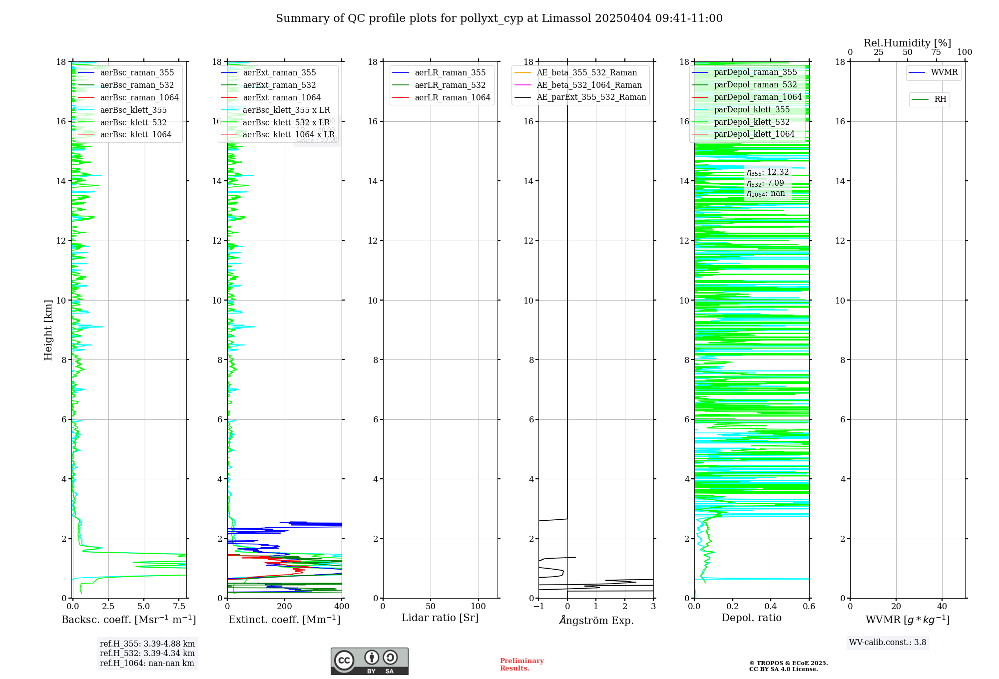This screenshot has width=999, height=679.
Task: Click the BY attribution person icon
Action: 371,657
